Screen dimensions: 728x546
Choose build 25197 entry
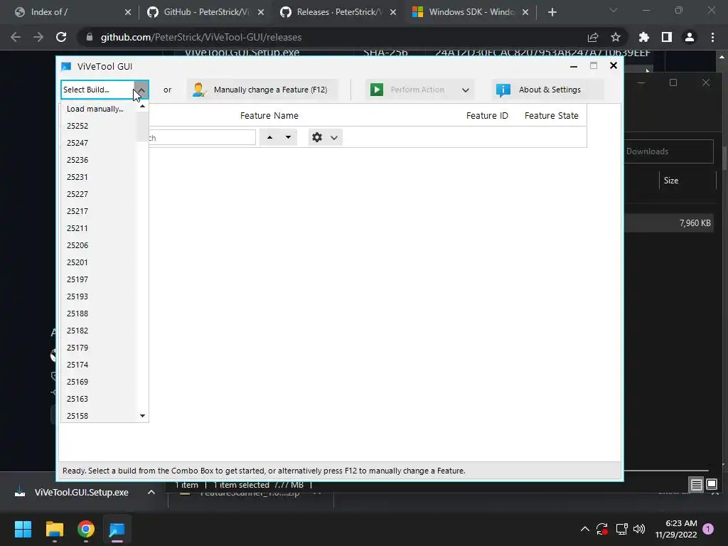click(x=98, y=279)
